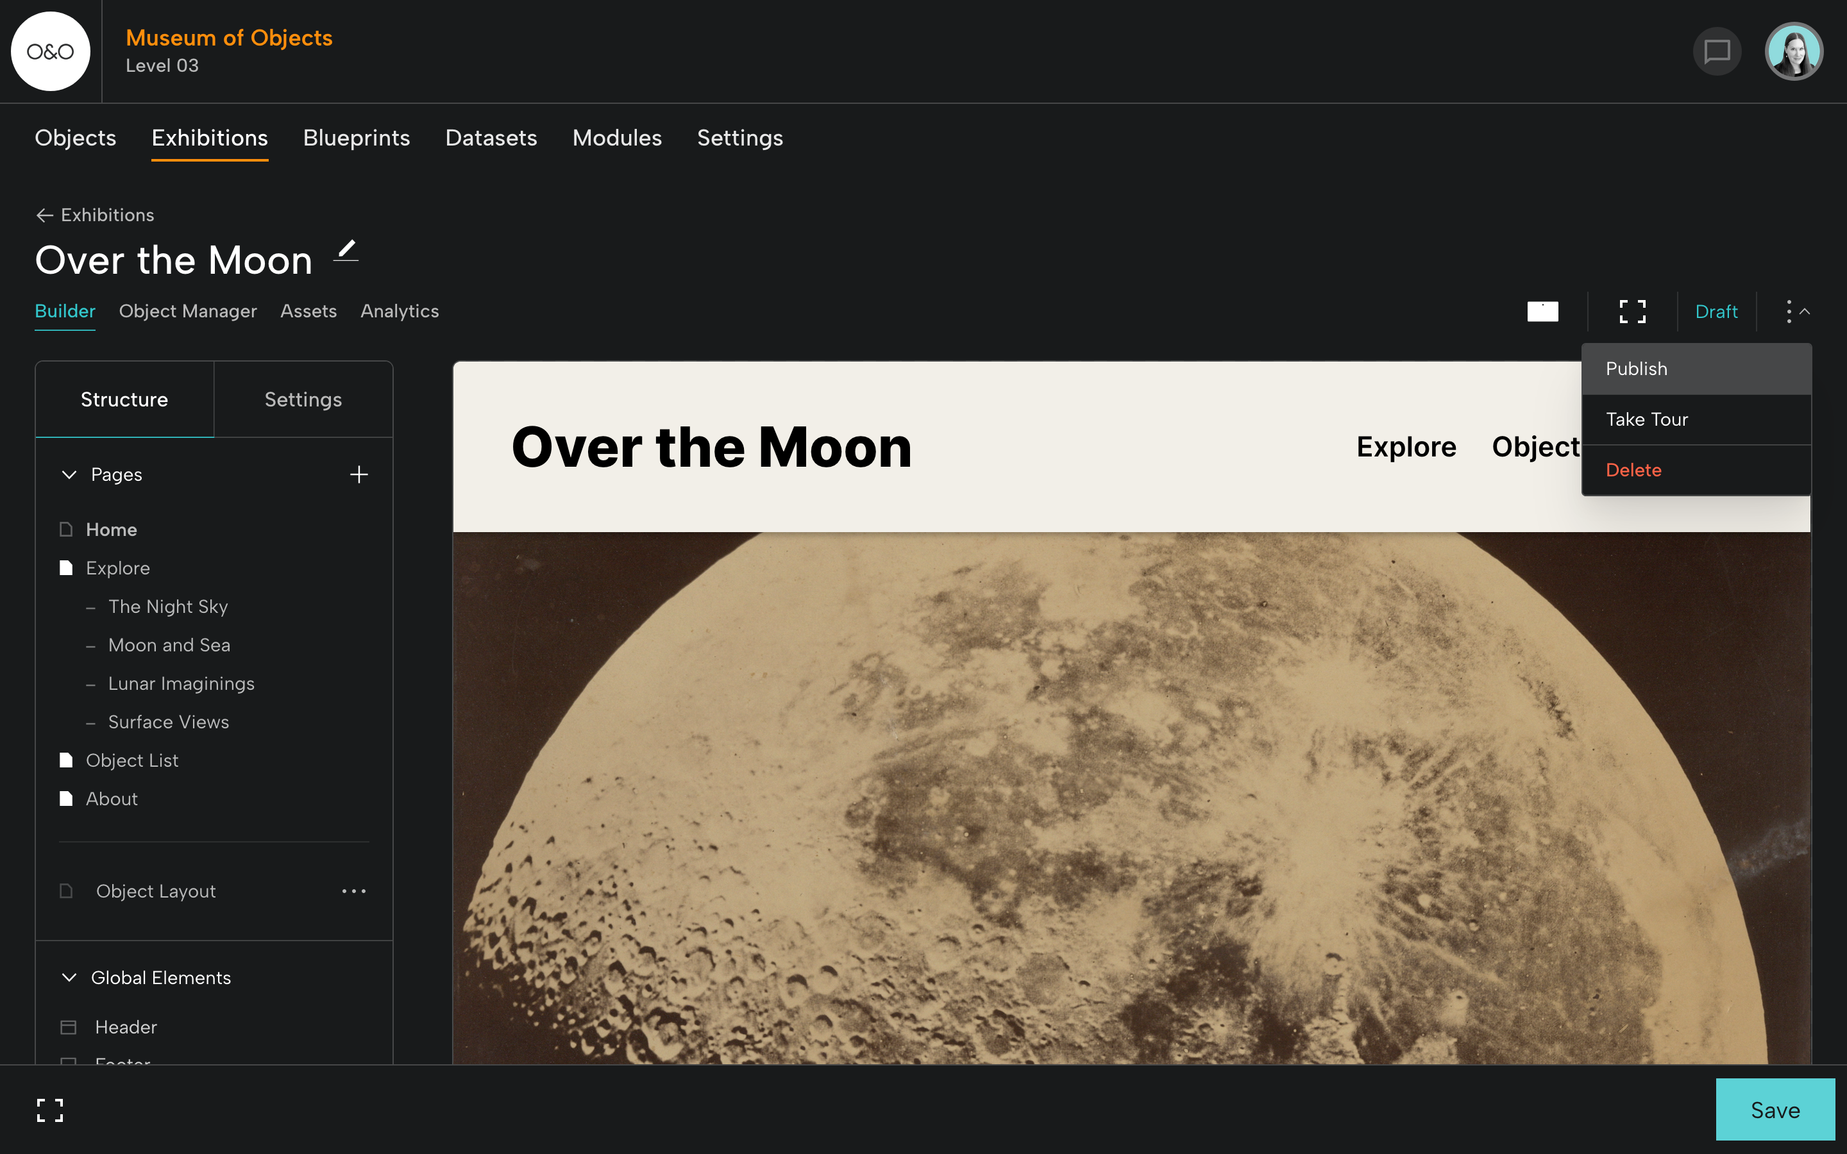The width and height of the screenshot is (1847, 1154).
Task: Choose Publish from the dropdown menu
Action: click(1697, 369)
